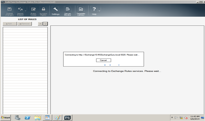Click the LIST OF RULES heading

(x=27, y=19)
